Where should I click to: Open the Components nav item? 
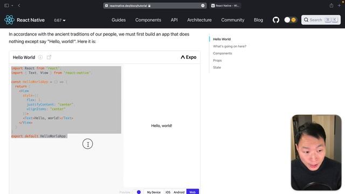tap(148, 20)
